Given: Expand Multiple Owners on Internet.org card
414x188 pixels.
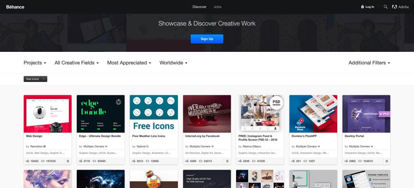Looking at the screenshot, I should point(201,146).
